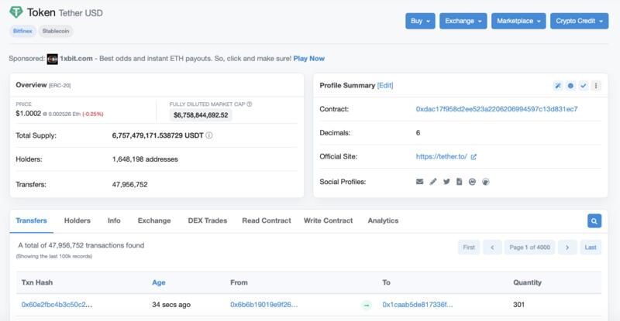
Task: Click the info icon beside Total Supply
Action: [x=209, y=135]
